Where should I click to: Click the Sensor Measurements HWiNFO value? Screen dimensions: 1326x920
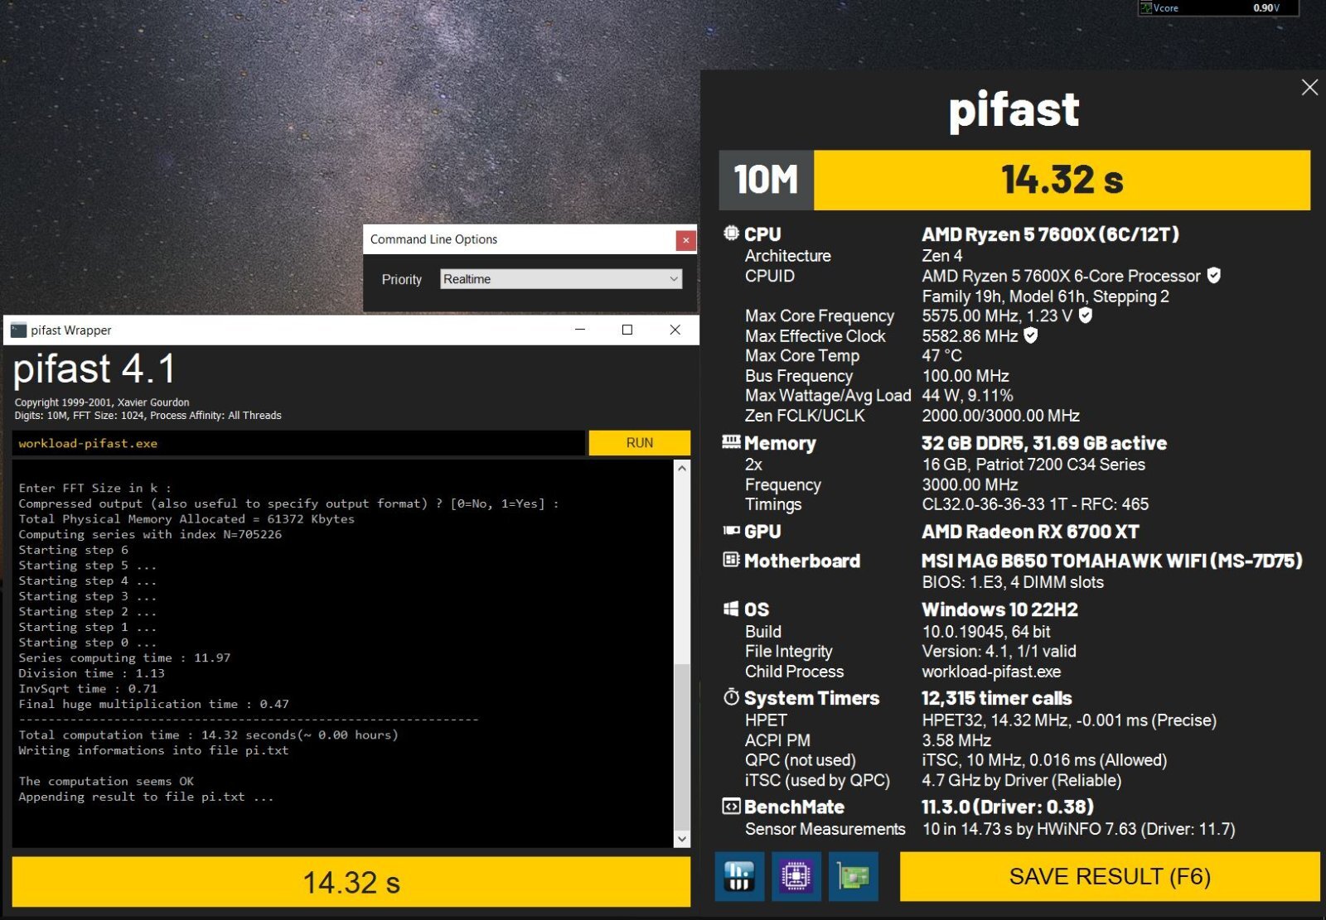[x=1078, y=829]
